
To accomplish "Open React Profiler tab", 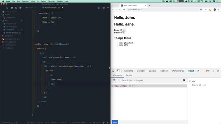I will click(129, 75).
